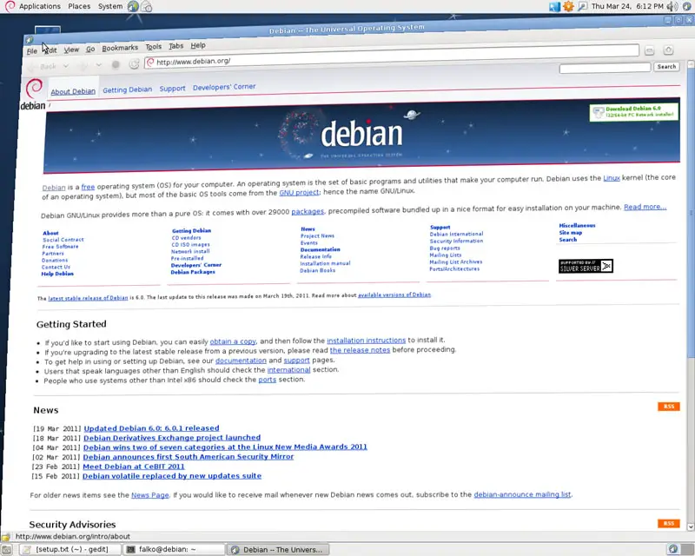Click in the URL address bar
Screen dimensions: 695x556
392,56
